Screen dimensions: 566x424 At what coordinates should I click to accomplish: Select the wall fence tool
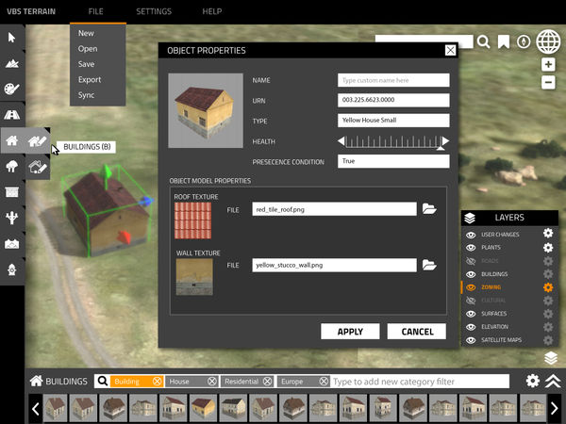[12, 192]
